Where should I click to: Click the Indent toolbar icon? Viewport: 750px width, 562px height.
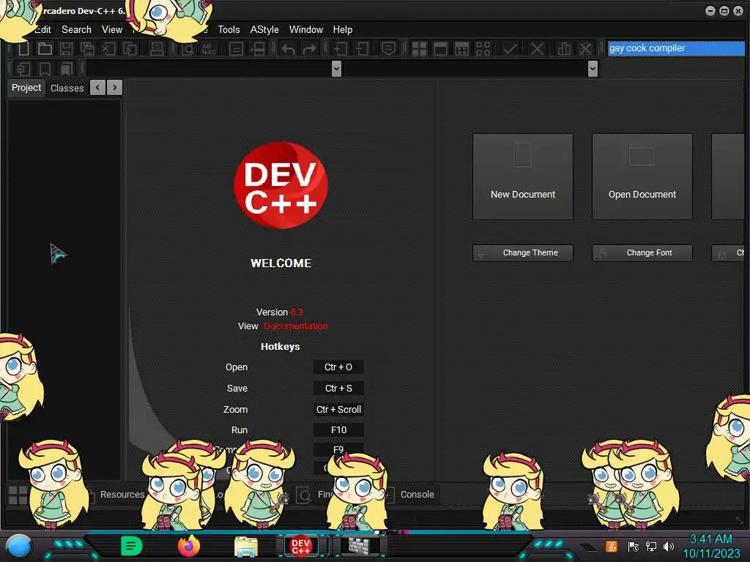pyautogui.click(x=341, y=48)
